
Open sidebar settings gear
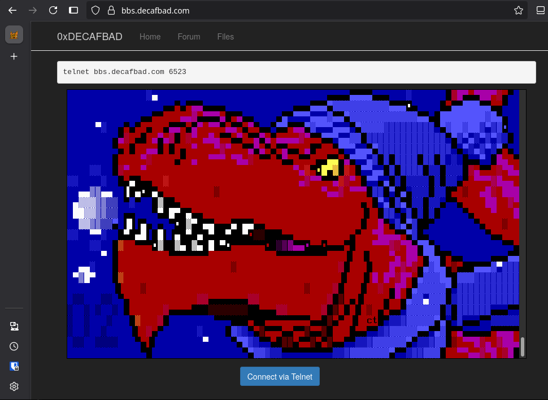14,386
